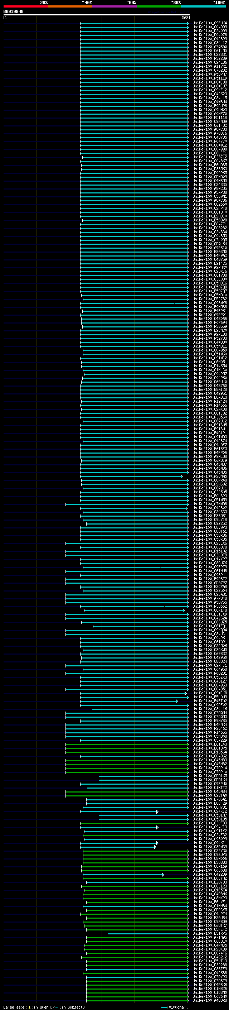Select label UniRef100_B9RST2
The image size is (229, 1010).
click(x=210, y=579)
